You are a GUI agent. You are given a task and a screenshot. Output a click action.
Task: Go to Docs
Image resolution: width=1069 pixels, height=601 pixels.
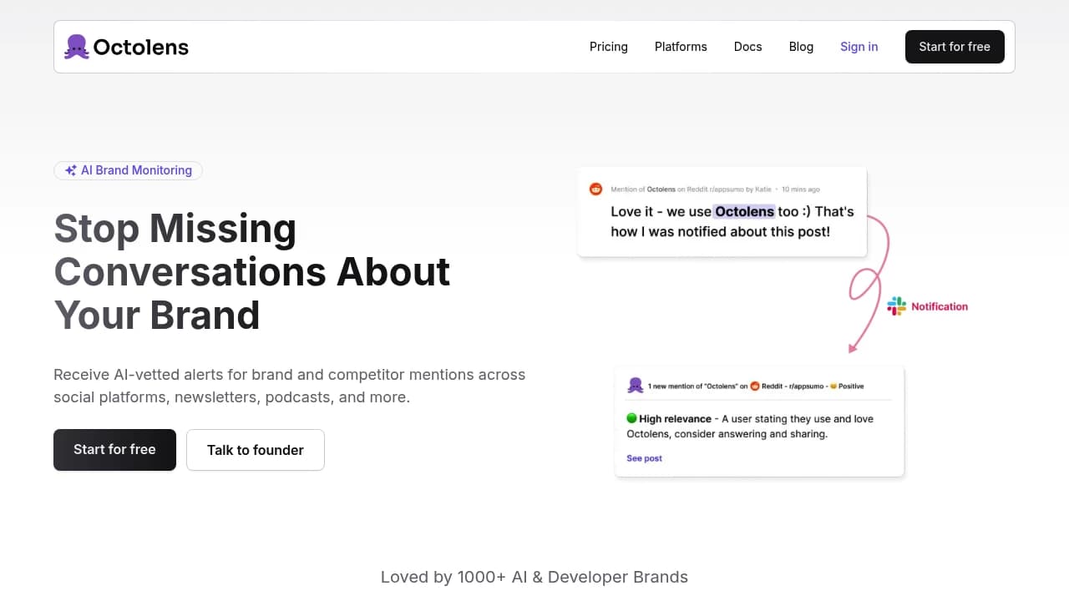[x=748, y=47]
